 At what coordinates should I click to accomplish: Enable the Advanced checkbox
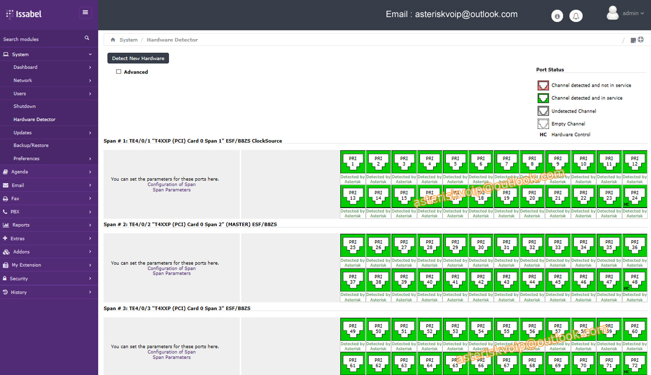(118, 72)
